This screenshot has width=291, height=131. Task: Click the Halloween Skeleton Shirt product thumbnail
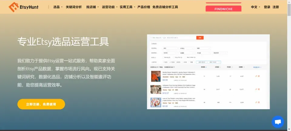pos(156,90)
